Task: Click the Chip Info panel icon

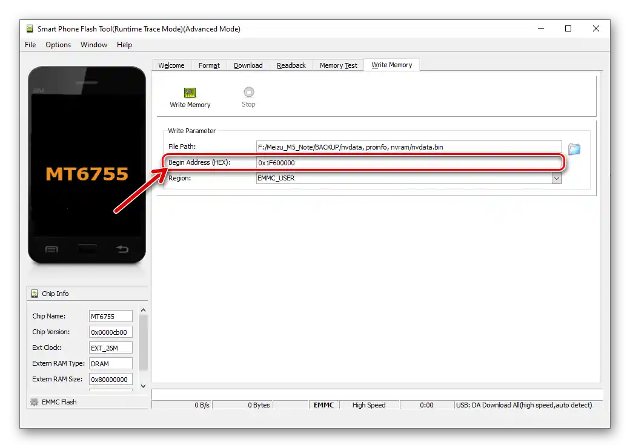Action: click(35, 294)
